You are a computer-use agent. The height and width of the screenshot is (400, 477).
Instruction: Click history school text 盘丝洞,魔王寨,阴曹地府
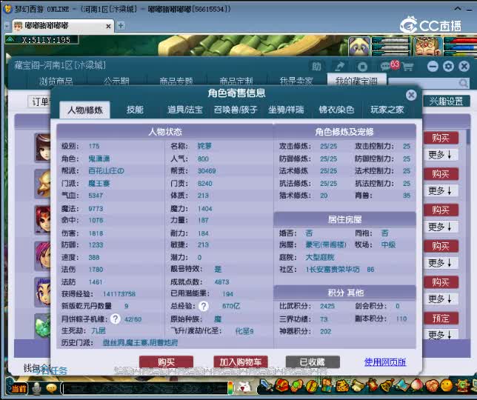click(x=140, y=343)
